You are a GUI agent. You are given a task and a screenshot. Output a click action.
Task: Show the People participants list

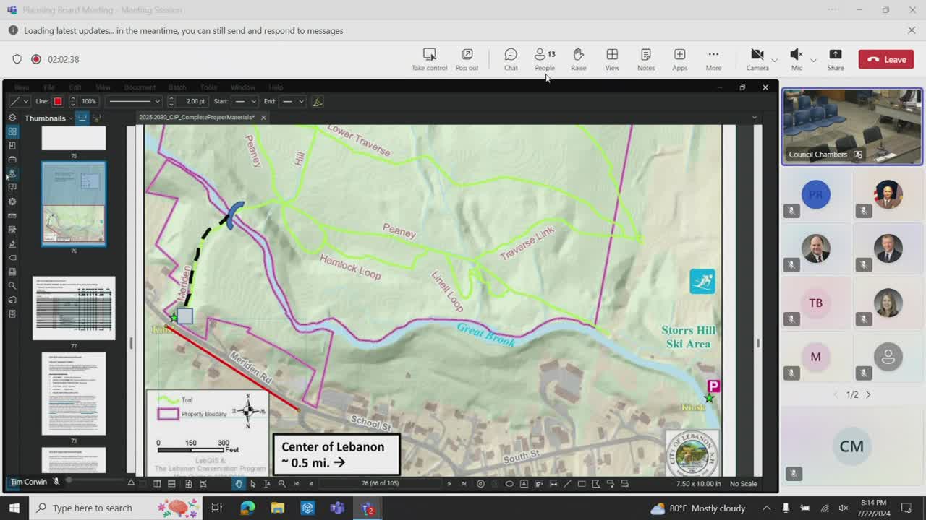(x=544, y=59)
